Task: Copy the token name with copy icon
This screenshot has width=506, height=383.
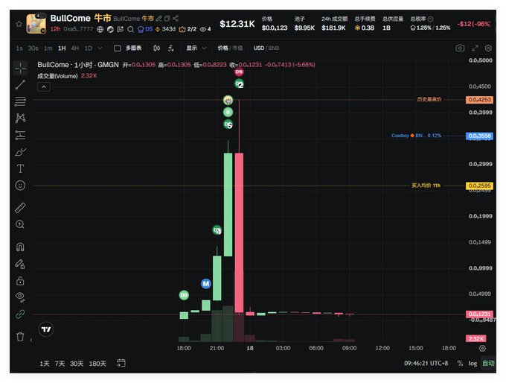Action: pyautogui.click(x=167, y=19)
